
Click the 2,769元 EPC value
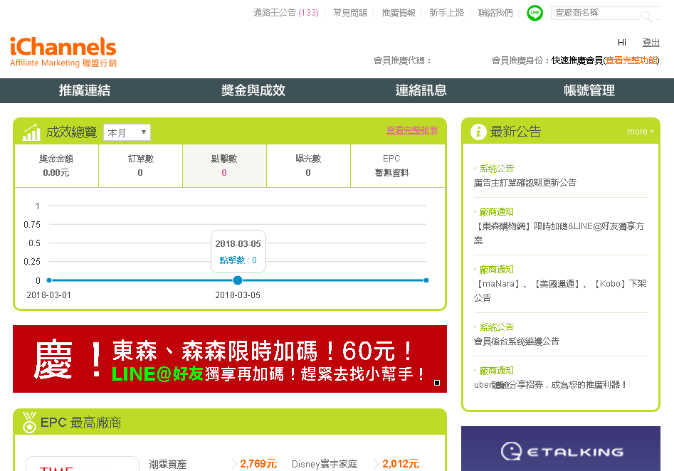coord(258,464)
